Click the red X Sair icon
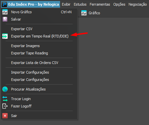This screenshot has width=149, height=125. (x=5, y=116)
